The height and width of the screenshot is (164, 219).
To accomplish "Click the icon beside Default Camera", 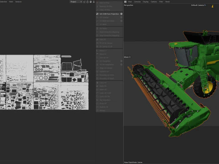I will click(205, 5).
